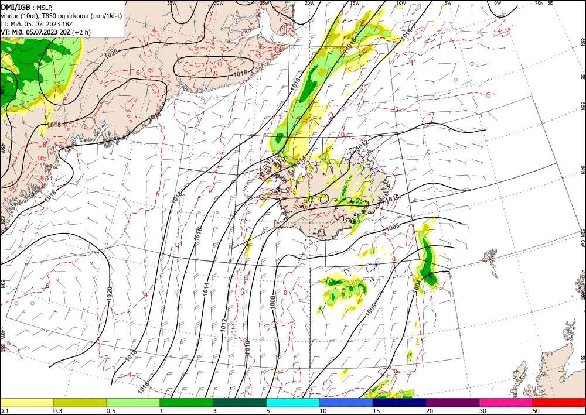Select the '10' legend value under the colorbar
Image resolution: width=586 pixels, height=415 pixels.
click(x=323, y=411)
